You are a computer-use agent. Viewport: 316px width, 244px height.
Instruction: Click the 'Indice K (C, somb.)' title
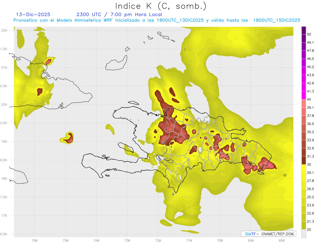(161, 6)
